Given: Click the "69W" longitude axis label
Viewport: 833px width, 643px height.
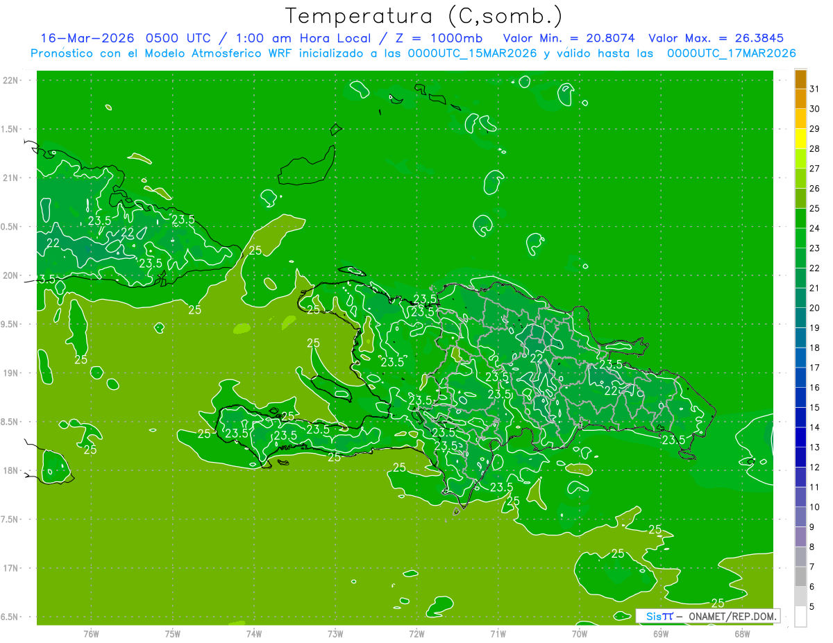Looking at the screenshot, I should [x=661, y=633].
